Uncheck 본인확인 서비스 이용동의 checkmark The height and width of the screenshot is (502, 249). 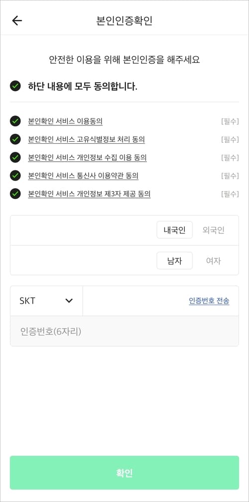point(15,121)
